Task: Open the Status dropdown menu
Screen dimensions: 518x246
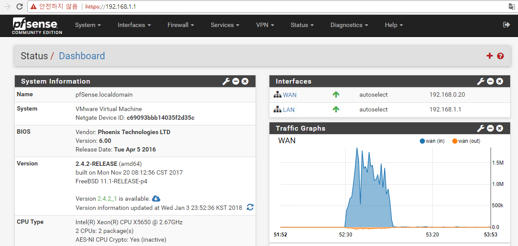Action: [302, 25]
